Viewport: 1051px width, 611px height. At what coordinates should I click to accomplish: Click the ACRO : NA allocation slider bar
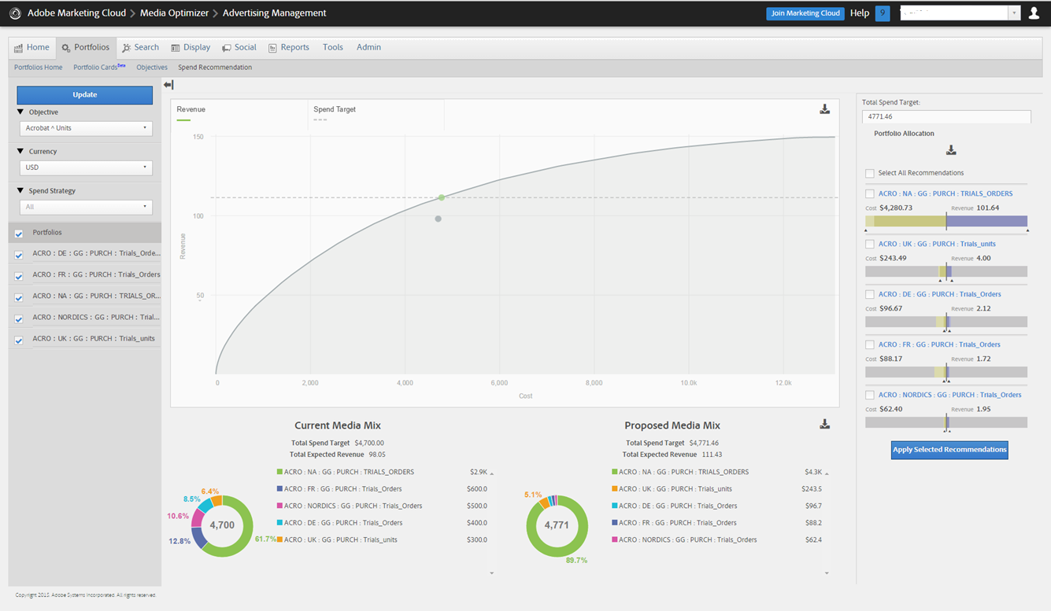point(946,222)
